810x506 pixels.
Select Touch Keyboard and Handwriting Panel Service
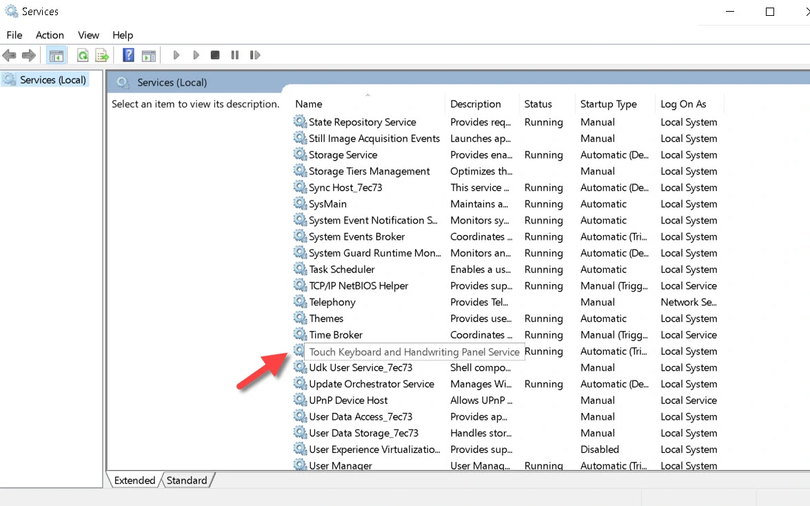(x=414, y=352)
